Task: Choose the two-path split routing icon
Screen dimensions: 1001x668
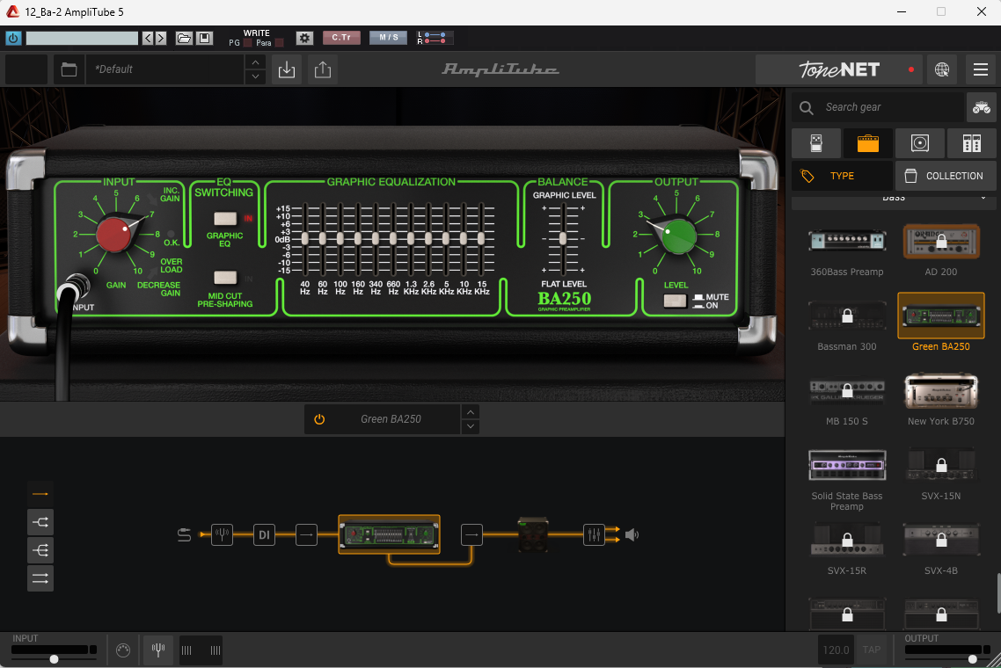Action: point(40,522)
